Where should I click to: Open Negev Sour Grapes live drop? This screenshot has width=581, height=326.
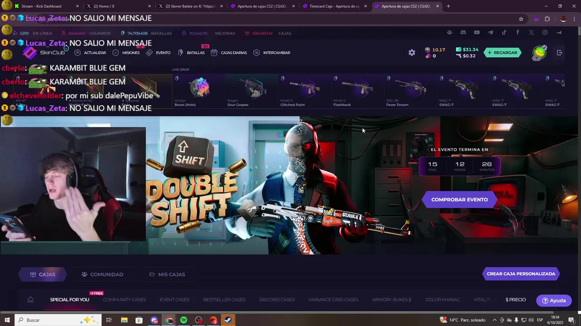tap(252, 91)
